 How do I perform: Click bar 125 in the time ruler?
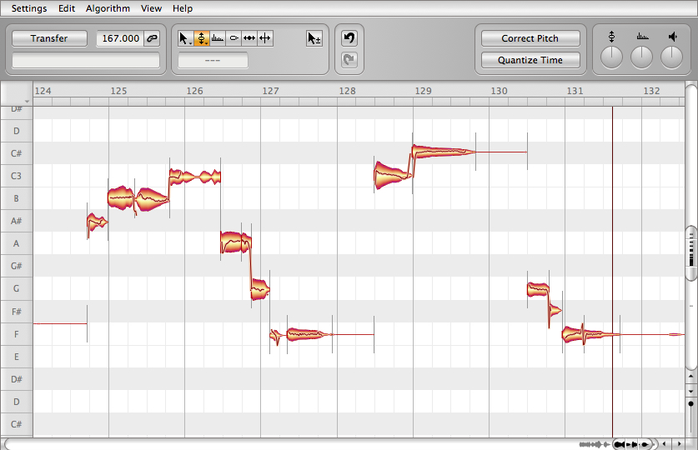(118, 91)
